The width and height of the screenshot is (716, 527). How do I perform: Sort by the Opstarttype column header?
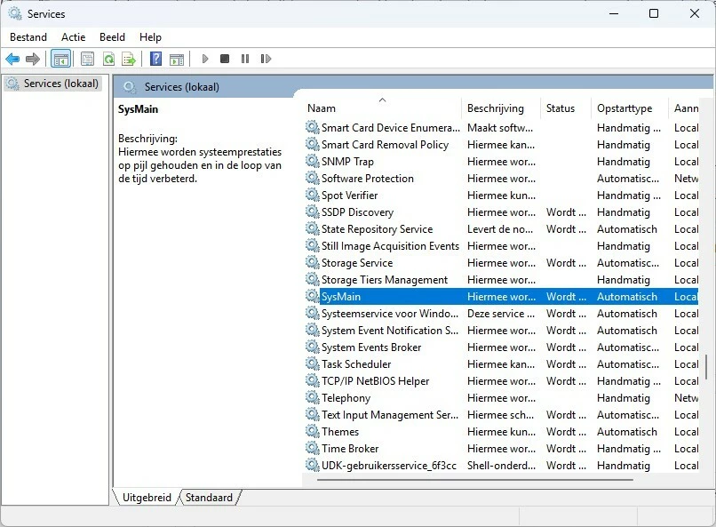point(625,108)
